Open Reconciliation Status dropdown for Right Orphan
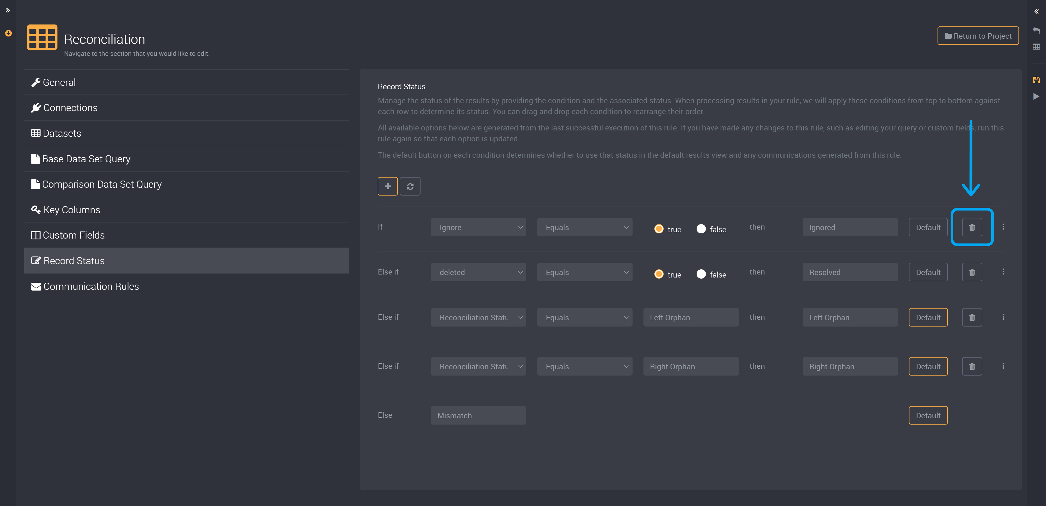 click(x=478, y=366)
